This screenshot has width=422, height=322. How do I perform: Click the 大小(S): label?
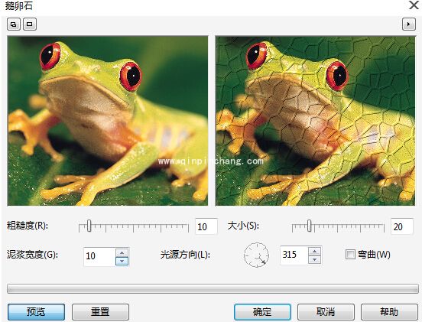(x=243, y=226)
